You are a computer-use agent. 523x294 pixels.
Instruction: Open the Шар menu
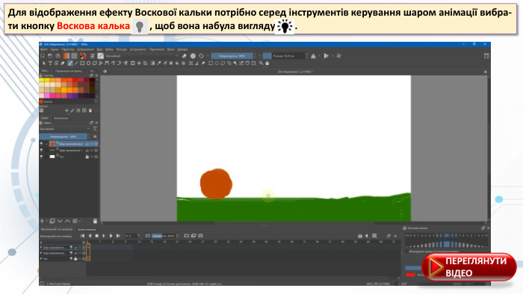click(99, 49)
